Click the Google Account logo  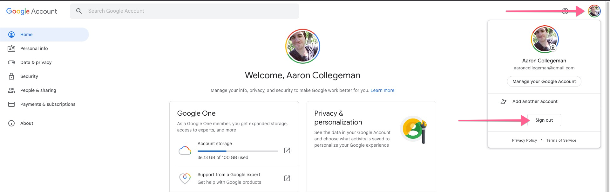click(x=31, y=11)
